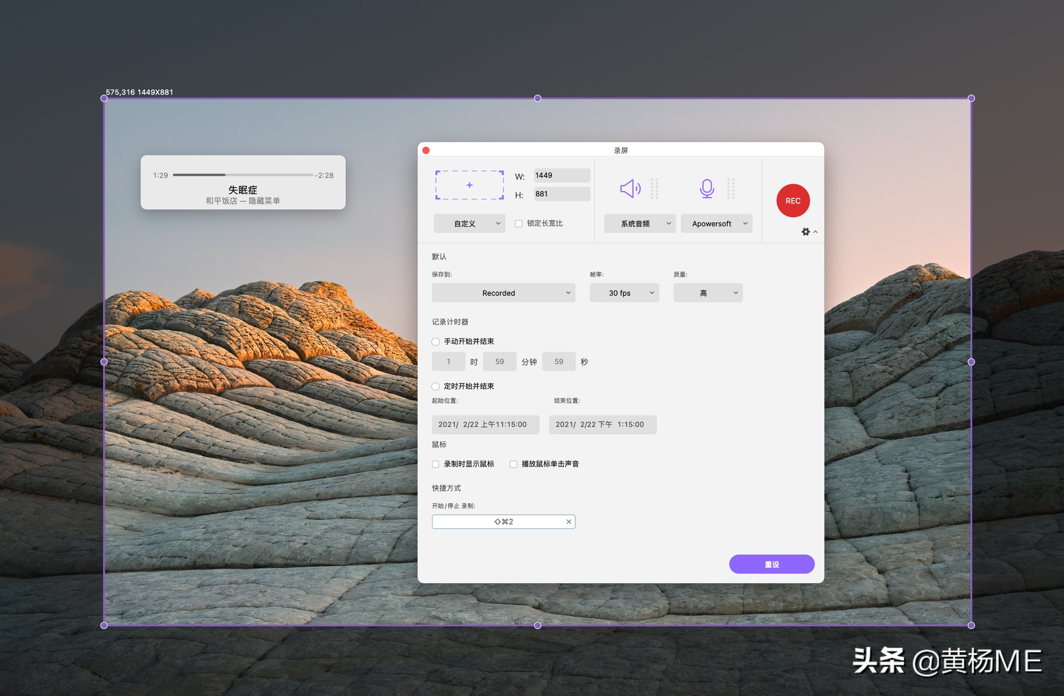Enable 定时开始并结束 radio button
This screenshot has height=696, width=1064.
pyautogui.click(x=435, y=386)
